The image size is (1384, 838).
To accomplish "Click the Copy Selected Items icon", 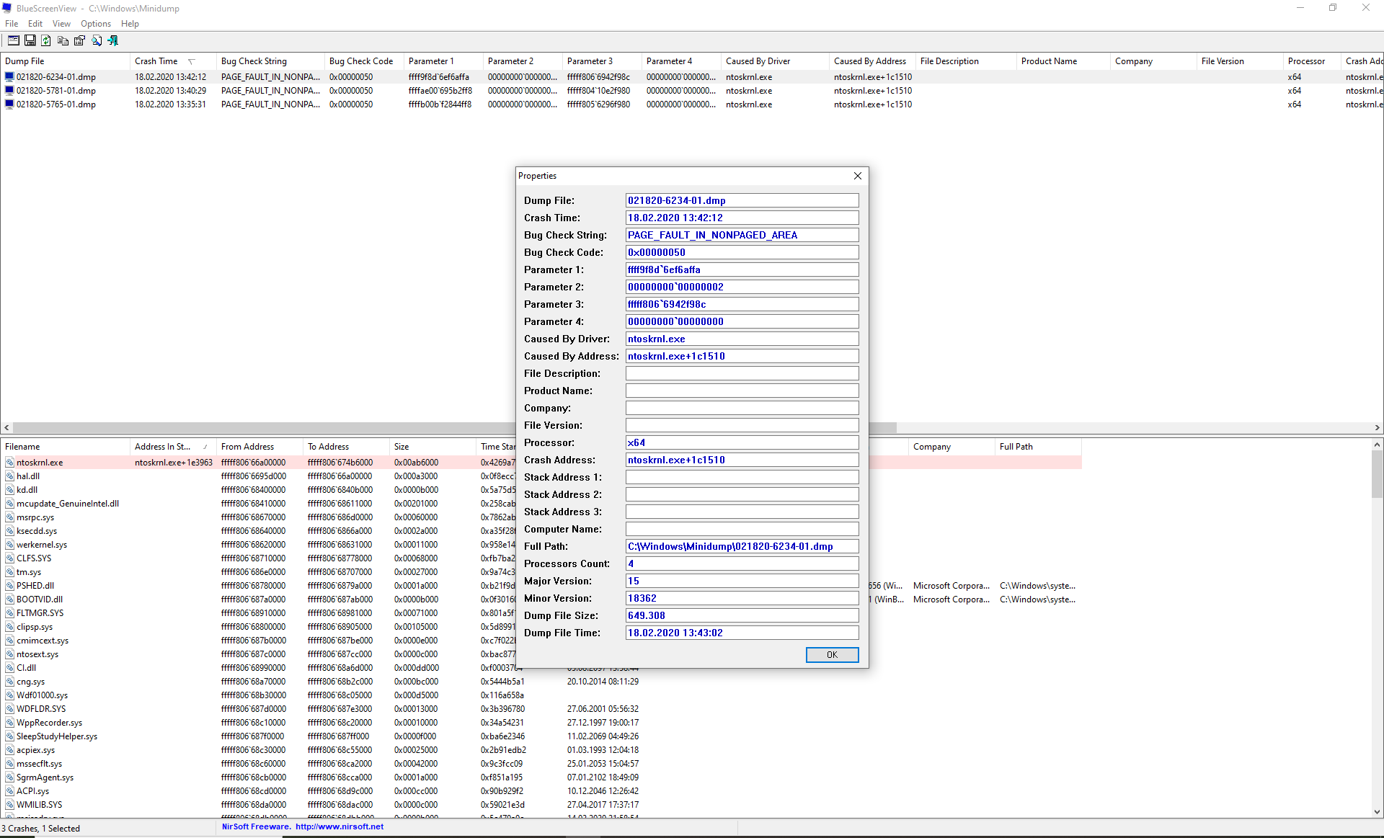I will (63, 41).
